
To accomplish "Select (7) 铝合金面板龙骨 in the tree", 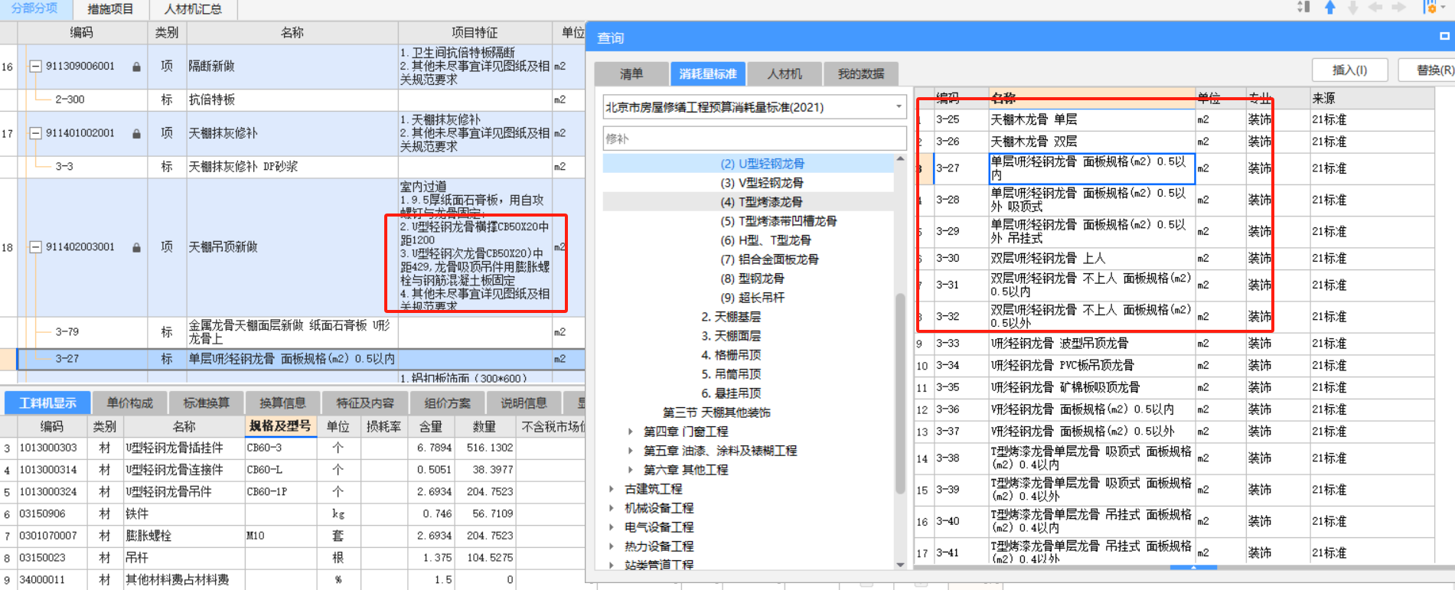I will pos(770,259).
